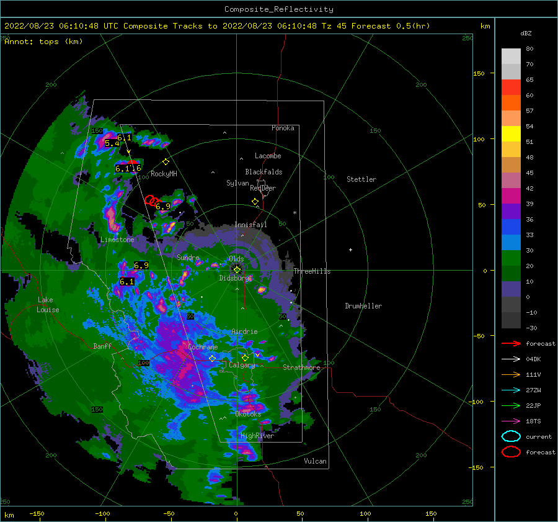Click the Vulcan town label
The image size is (558, 522).
pyautogui.click(x=315, y=461)
